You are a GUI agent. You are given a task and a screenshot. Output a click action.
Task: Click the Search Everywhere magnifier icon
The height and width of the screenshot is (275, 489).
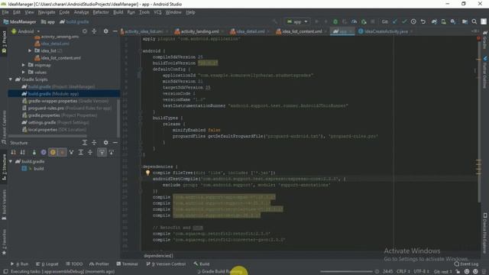[x=474, y=21]
